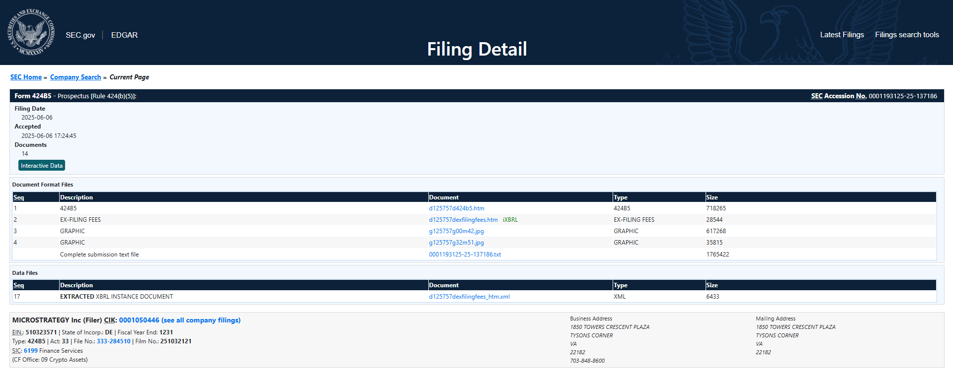The image size is (953, 383).
Task: Open the SEC.gov header link
Action: point(80,35)
